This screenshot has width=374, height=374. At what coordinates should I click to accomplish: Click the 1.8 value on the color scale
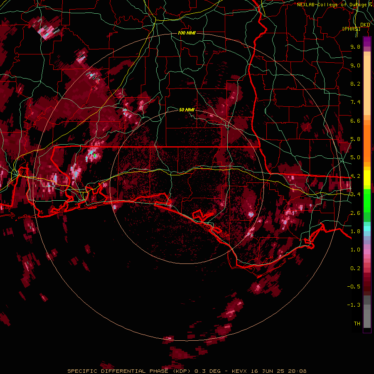[355, 231]
